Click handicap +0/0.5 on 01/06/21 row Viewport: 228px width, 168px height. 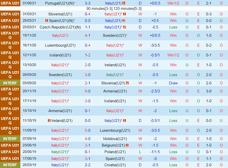click(155, 3)
